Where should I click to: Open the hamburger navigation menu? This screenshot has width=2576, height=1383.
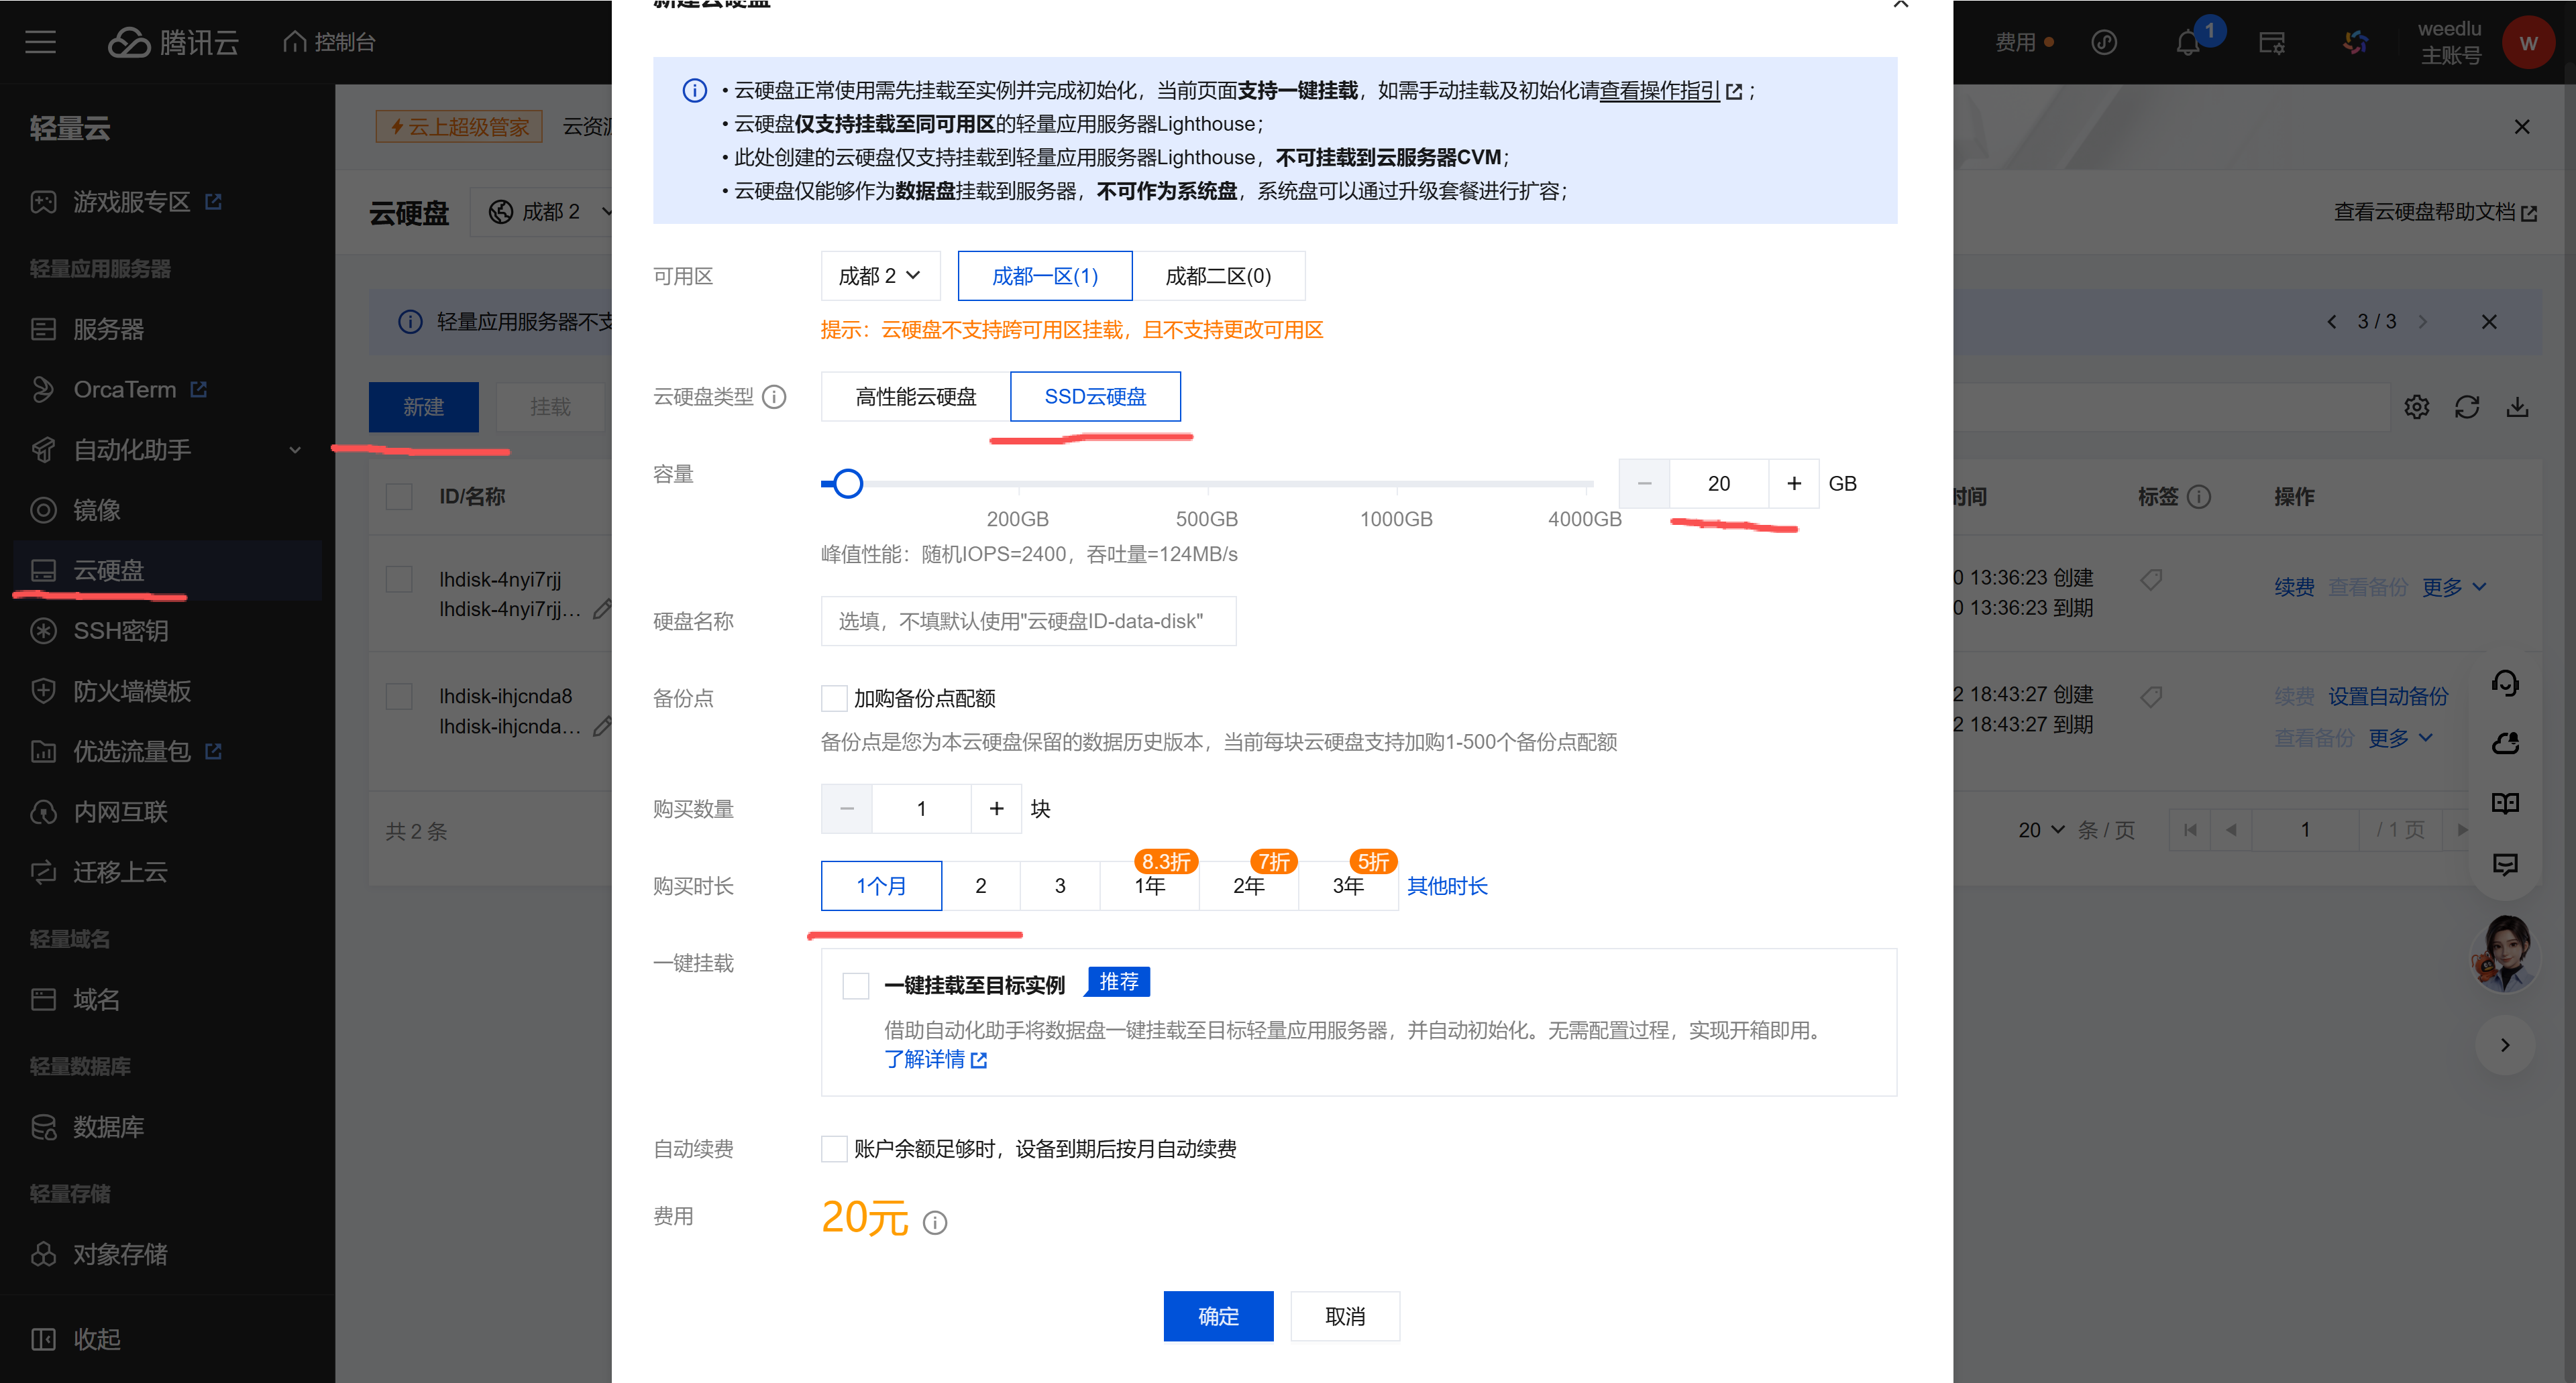(x=40, y=42)
